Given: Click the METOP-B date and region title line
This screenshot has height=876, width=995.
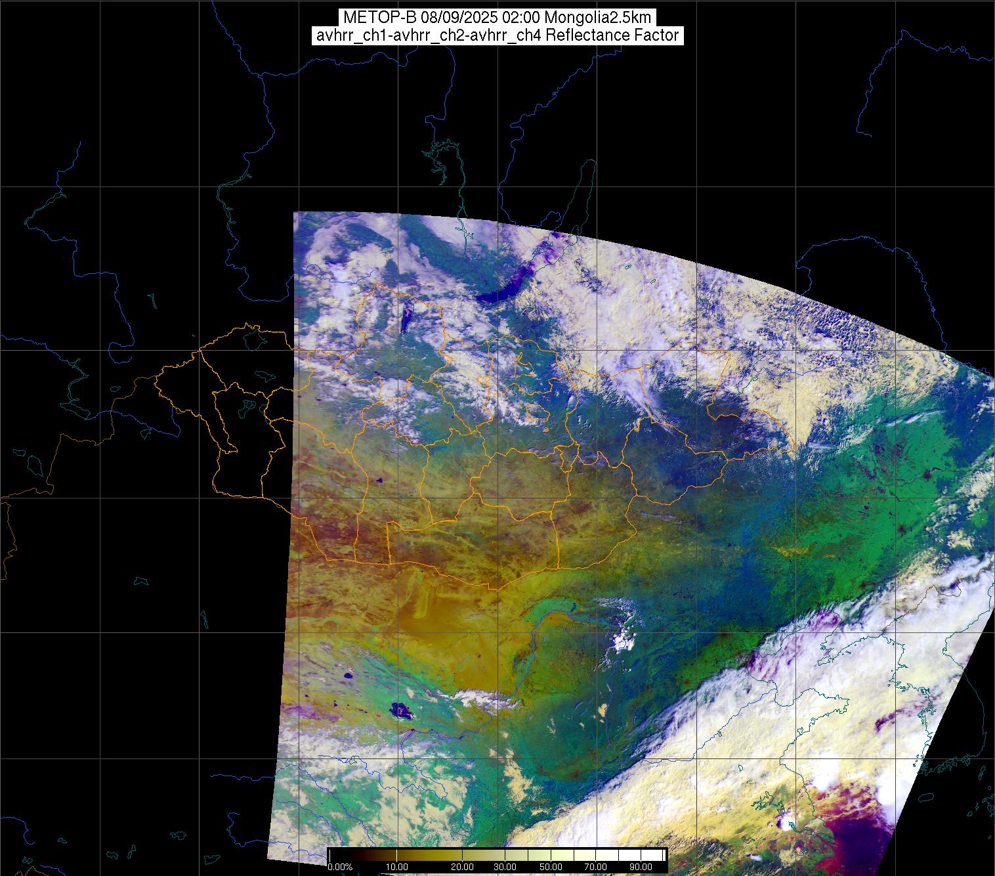Looking at the screenshot, I should tap(497, 17).
